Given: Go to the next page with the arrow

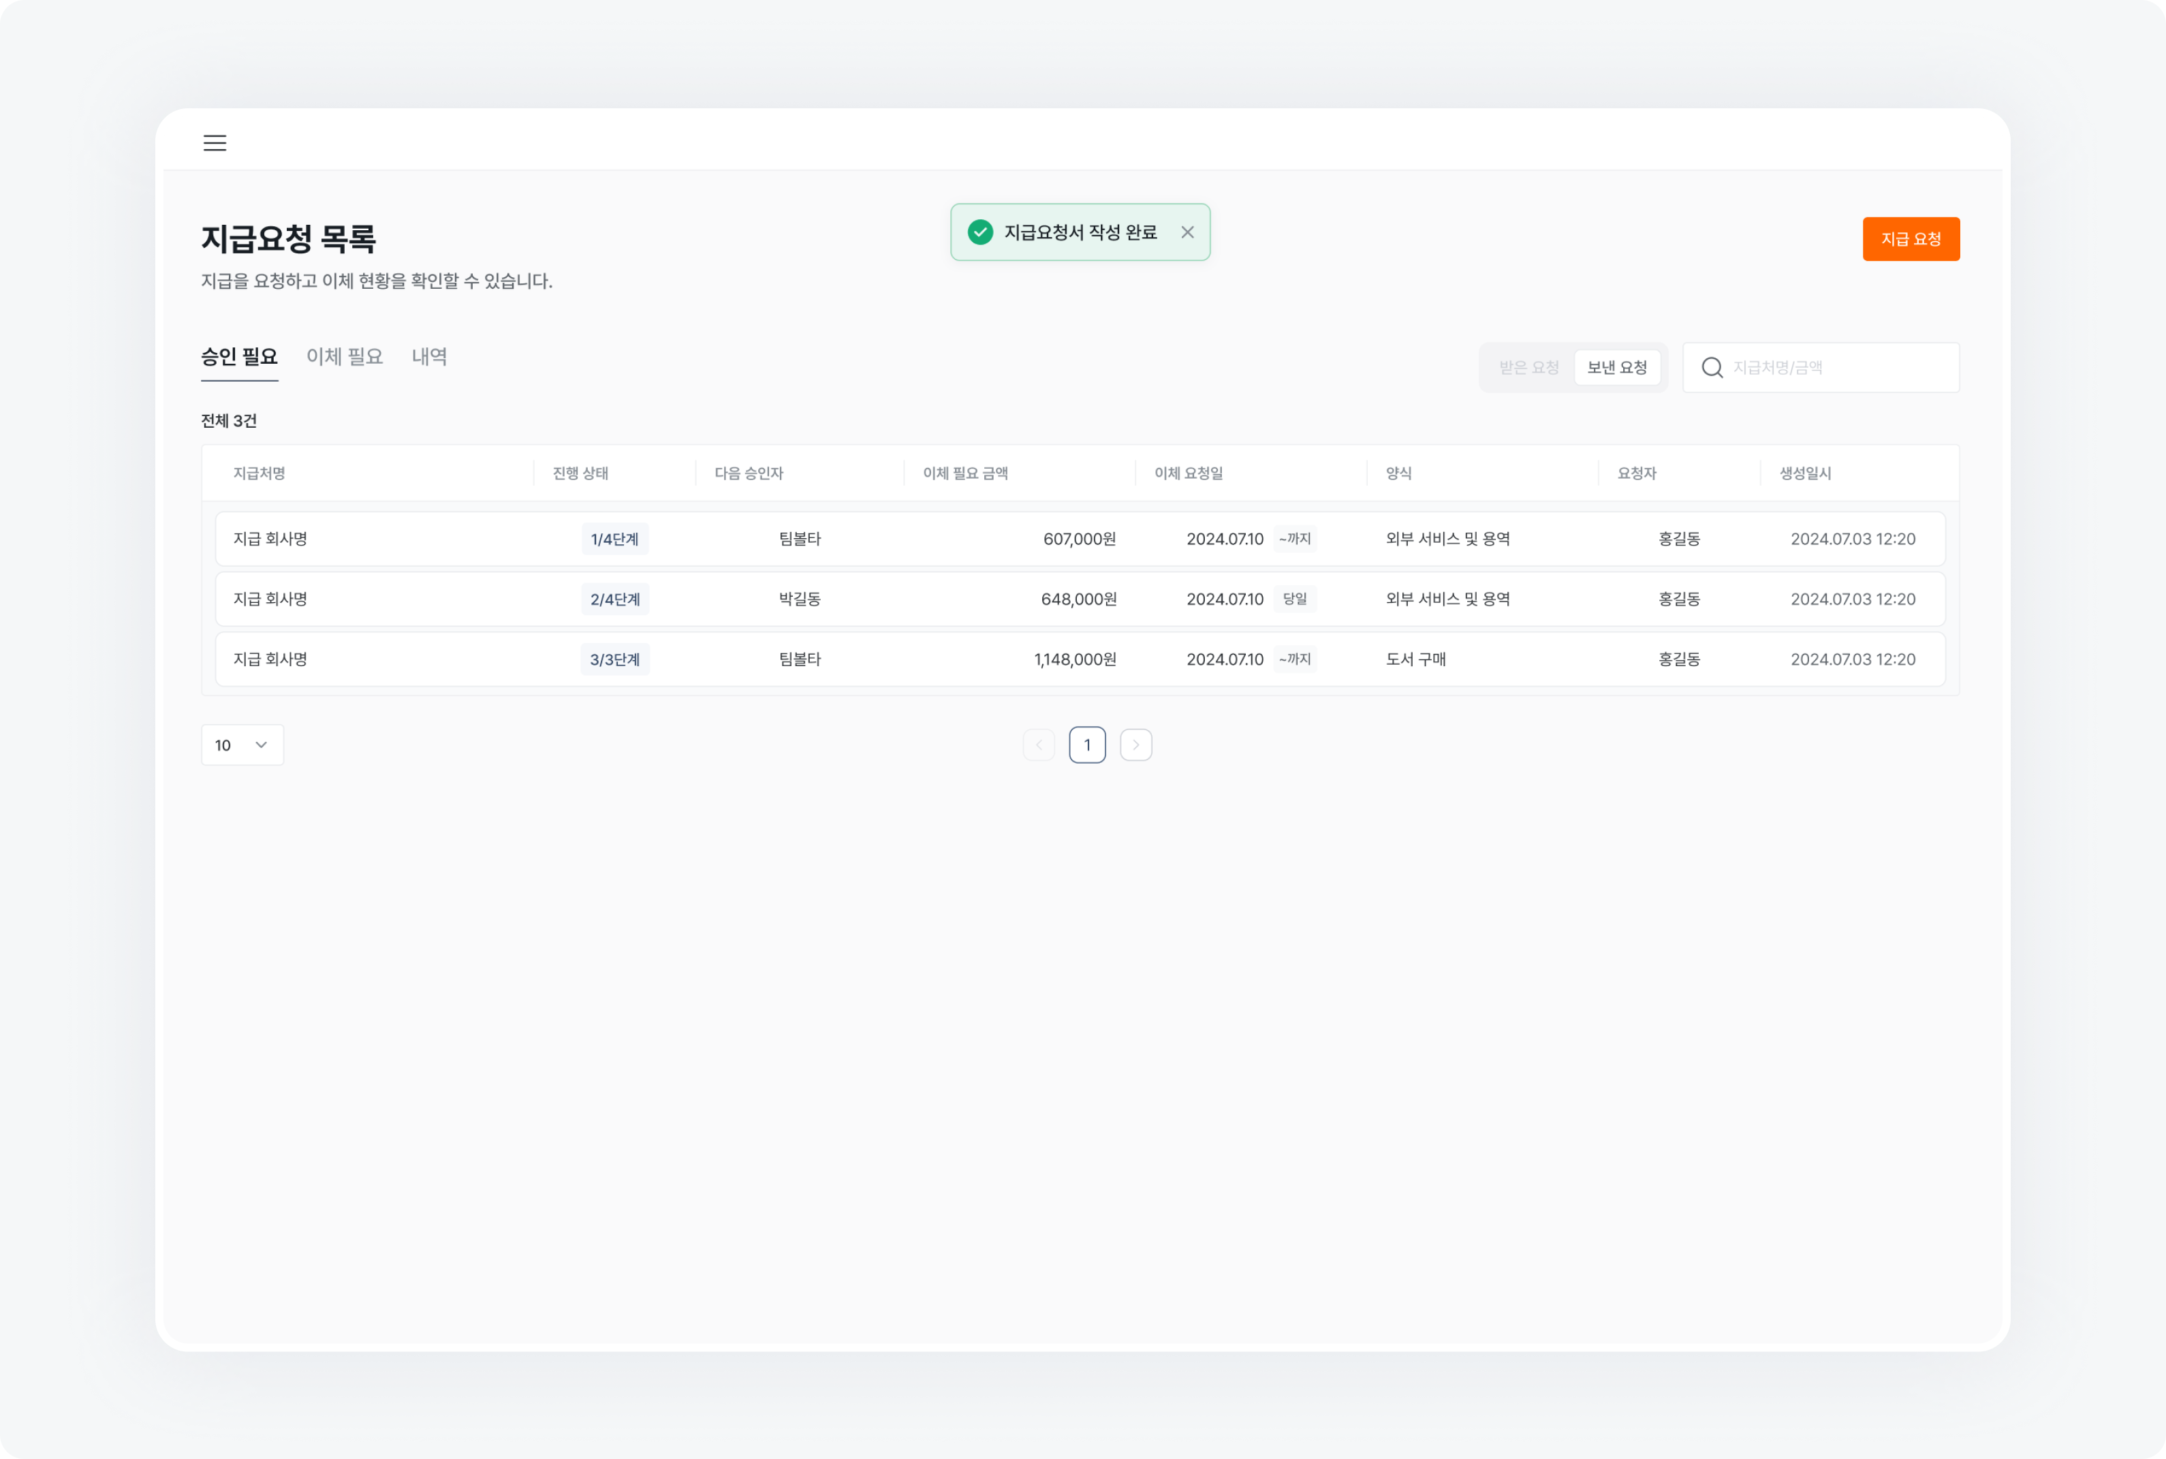Looking at the screenshot, I should 1136,744.
